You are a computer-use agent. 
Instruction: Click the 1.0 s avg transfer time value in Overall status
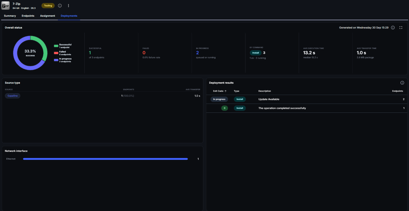tap(361, 53)
